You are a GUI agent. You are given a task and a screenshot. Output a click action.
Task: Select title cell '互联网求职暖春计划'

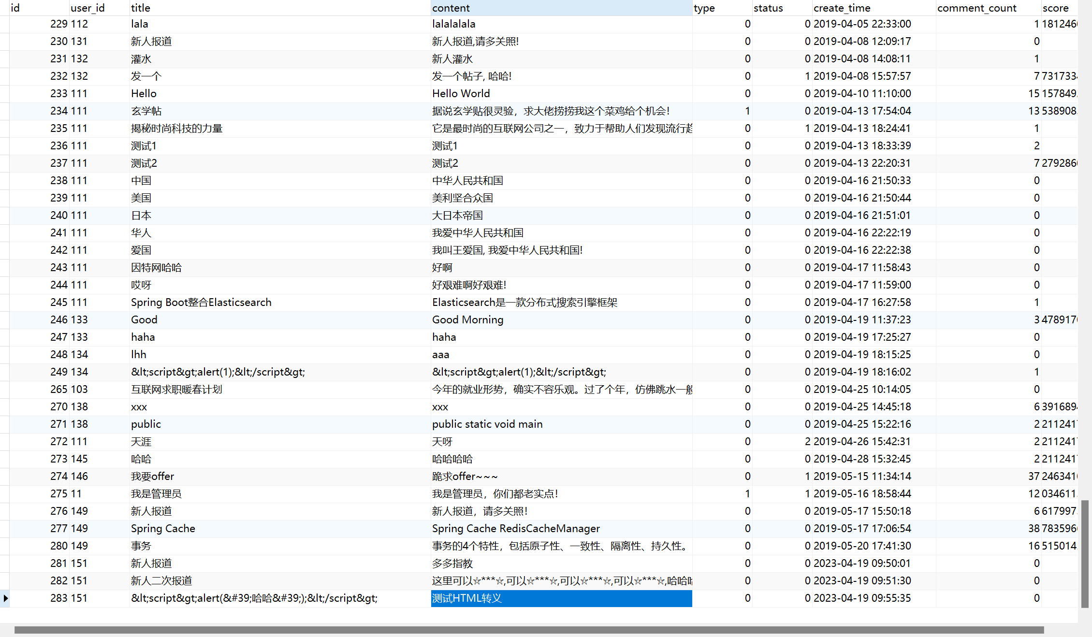click(280, 390)
